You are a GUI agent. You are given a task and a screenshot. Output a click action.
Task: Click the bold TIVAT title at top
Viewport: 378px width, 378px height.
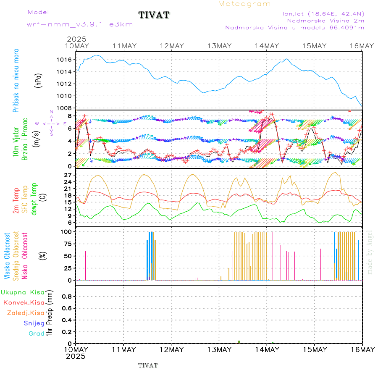coord(154,15)
